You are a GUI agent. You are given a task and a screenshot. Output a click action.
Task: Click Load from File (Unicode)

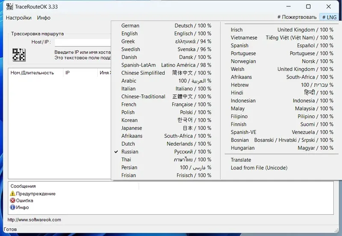point(282,168)
